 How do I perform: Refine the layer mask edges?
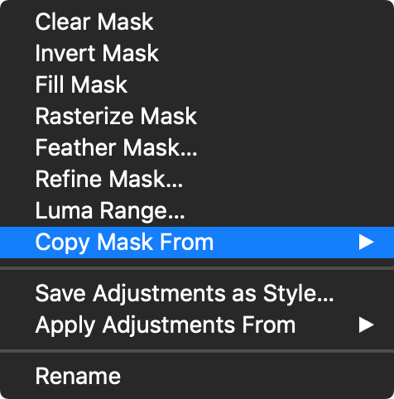tap(197, 179)
